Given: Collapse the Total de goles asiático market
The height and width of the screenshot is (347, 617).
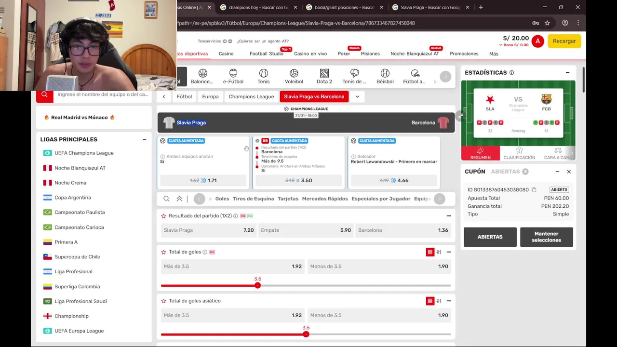Looking at the screenshot, I should 449,301.
